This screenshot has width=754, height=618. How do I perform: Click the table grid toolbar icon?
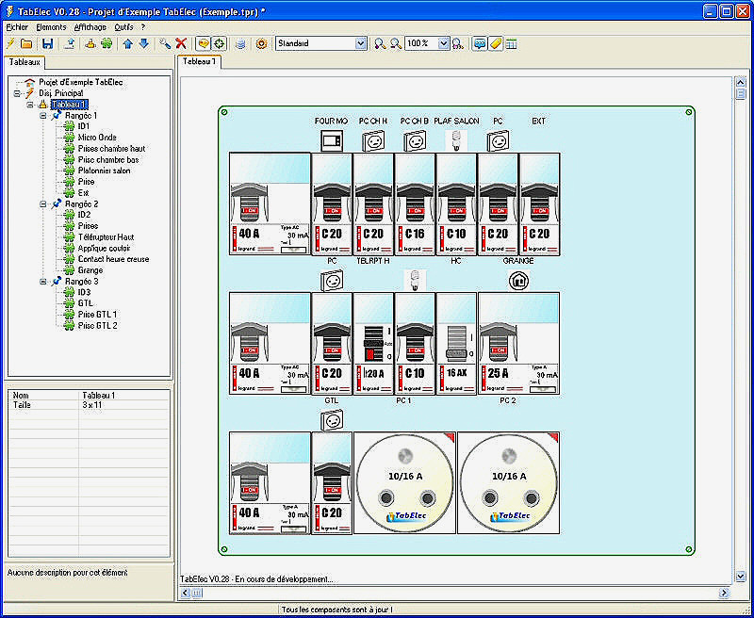click(511, 43)
